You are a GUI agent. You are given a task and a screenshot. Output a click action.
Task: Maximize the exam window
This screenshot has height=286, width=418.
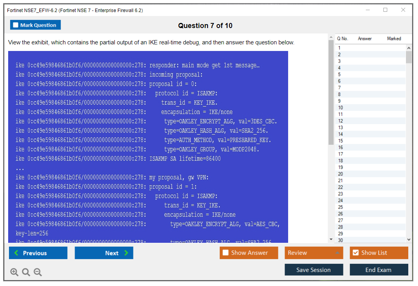coord(385,10)
